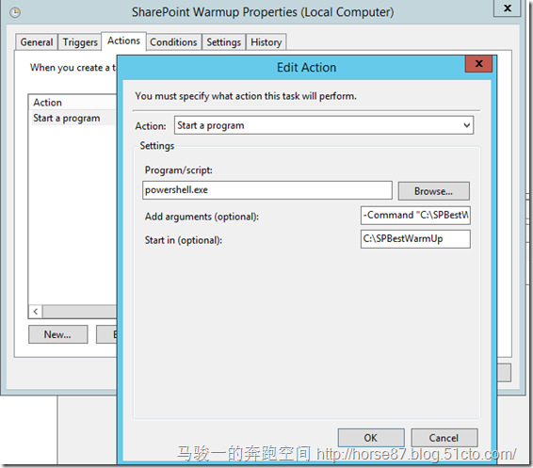Select the Actions tab

coord(123,40)
